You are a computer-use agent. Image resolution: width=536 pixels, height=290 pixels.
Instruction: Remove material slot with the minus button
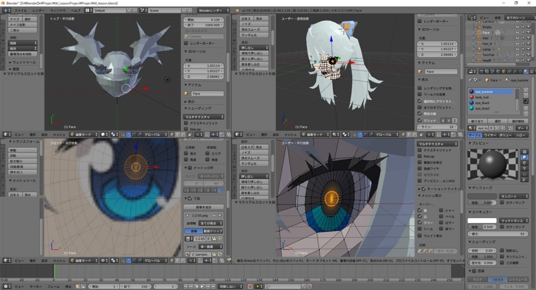coord(526,96)
